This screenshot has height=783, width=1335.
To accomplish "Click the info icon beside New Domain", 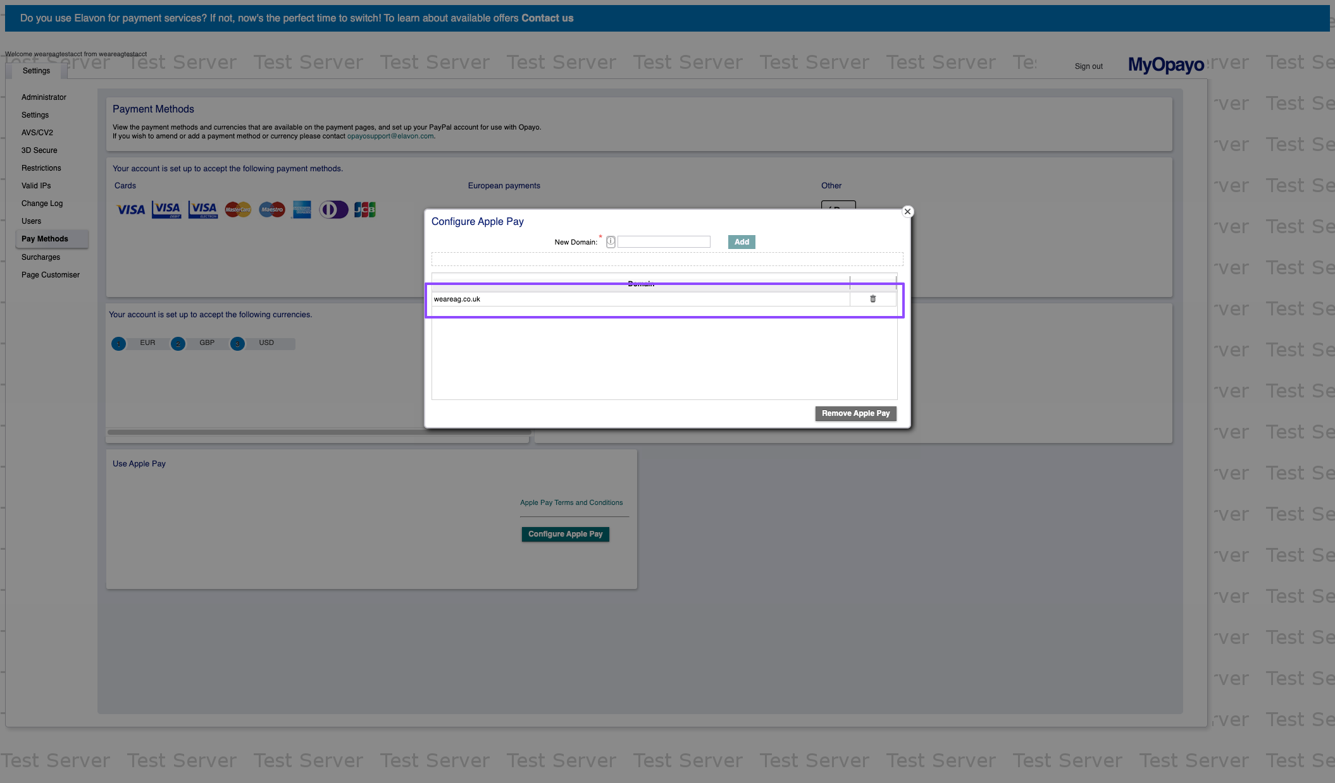I will 611,242.
